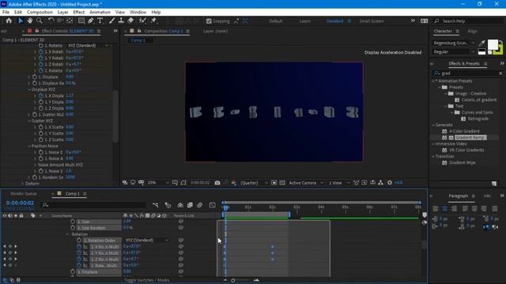The image size is (506, 284).
Task: Open the Animation menu
Action: (x=100, y=12)
